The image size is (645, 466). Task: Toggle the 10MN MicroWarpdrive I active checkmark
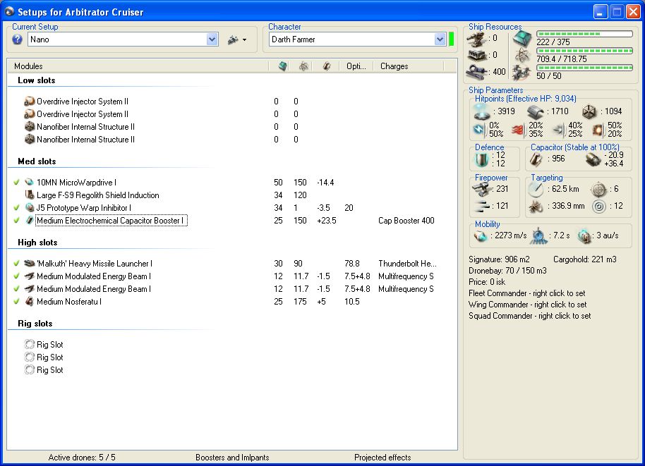click(17, 183)
